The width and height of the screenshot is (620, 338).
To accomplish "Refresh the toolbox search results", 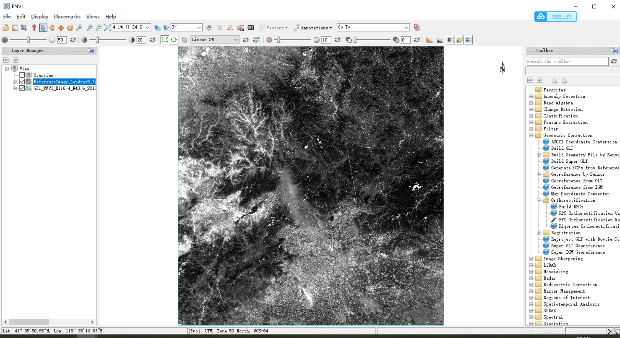I will pos(614,61).
